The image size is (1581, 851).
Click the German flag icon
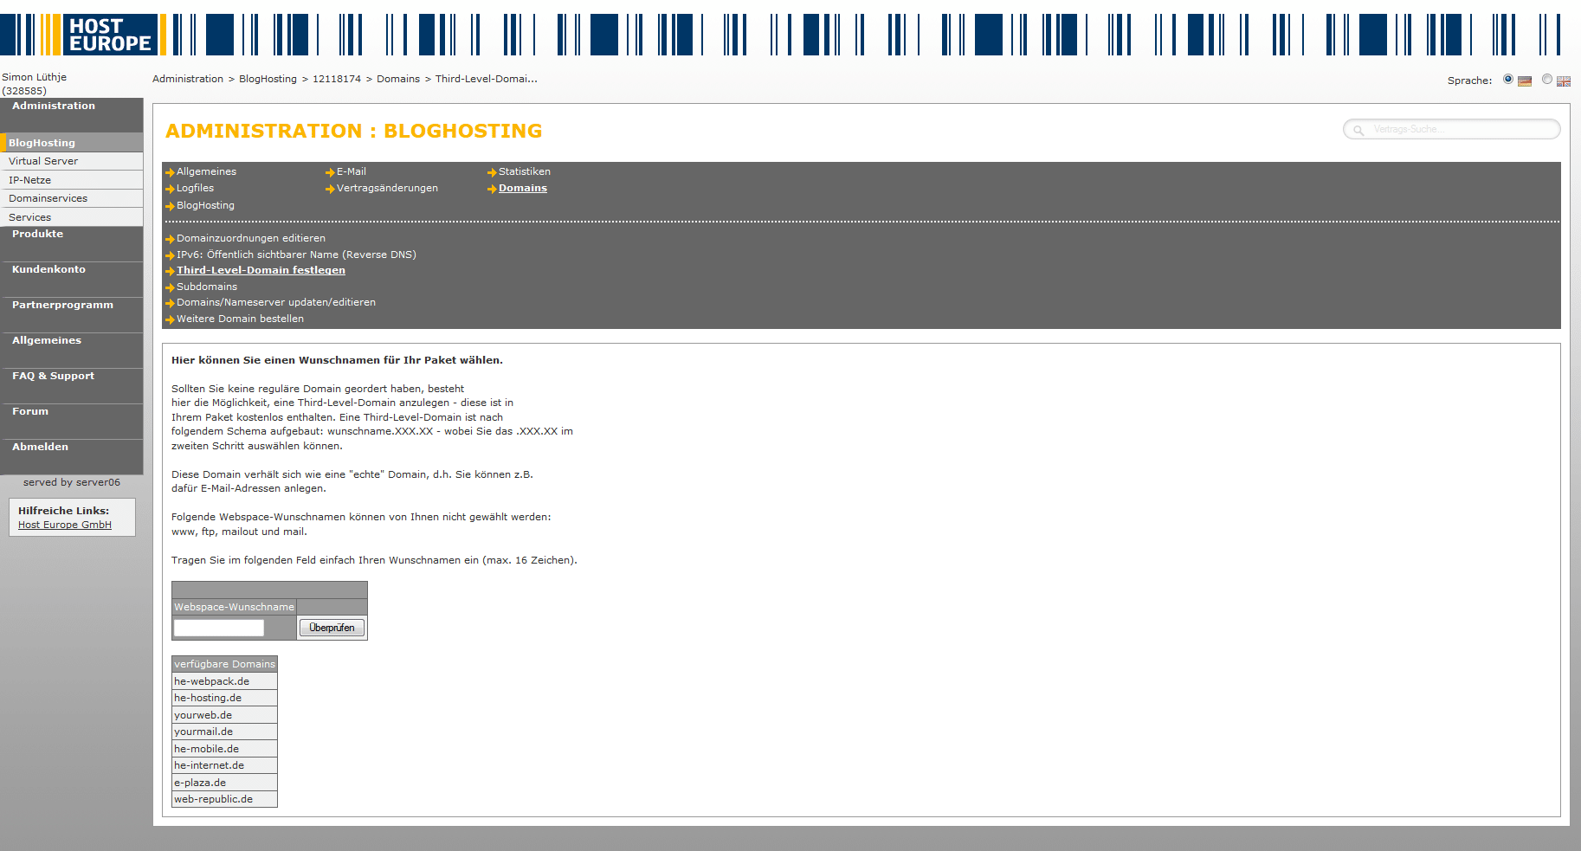(x=1525, y=81)
